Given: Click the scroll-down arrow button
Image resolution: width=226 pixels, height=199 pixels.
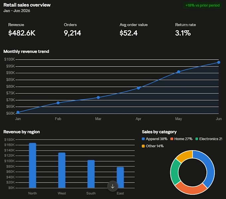Looking at the screenshot, I should coord(113,186).
